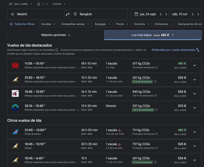Go to next departure date

coord(166,14)
